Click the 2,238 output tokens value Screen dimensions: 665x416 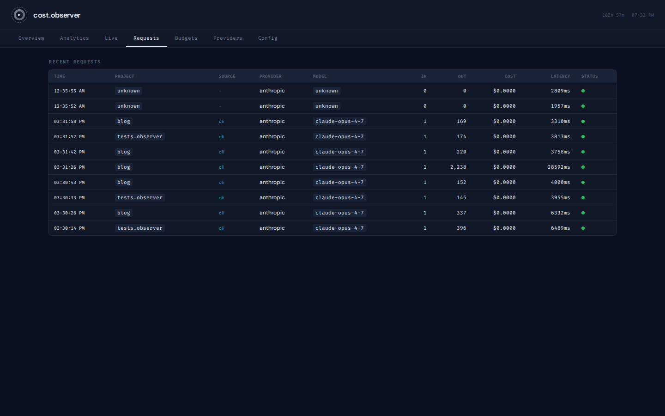[x=458, y=167]
